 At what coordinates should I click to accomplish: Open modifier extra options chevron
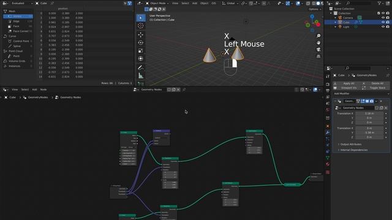pyautogui.click(x=376, y=101)
